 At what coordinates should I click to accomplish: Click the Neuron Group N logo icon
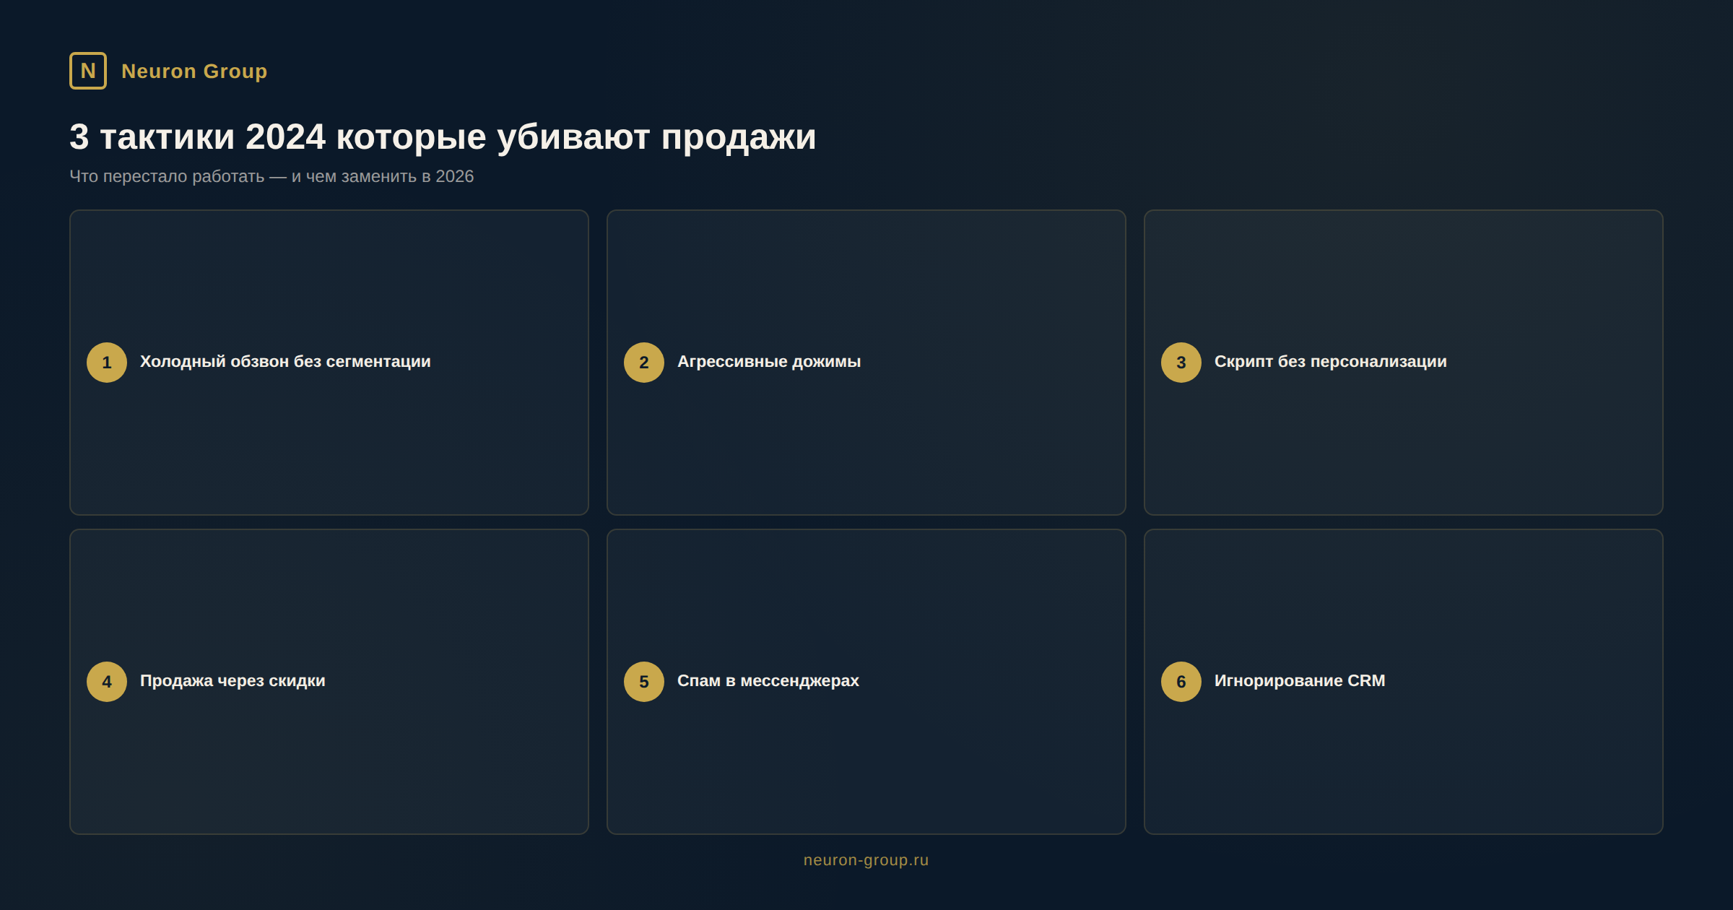point(88,71)
